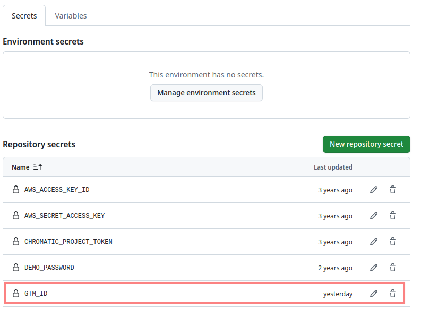The width and height of the screenshot is (430, 310).
Task: Toggle the Name column sort order
Action: [27, 167]
